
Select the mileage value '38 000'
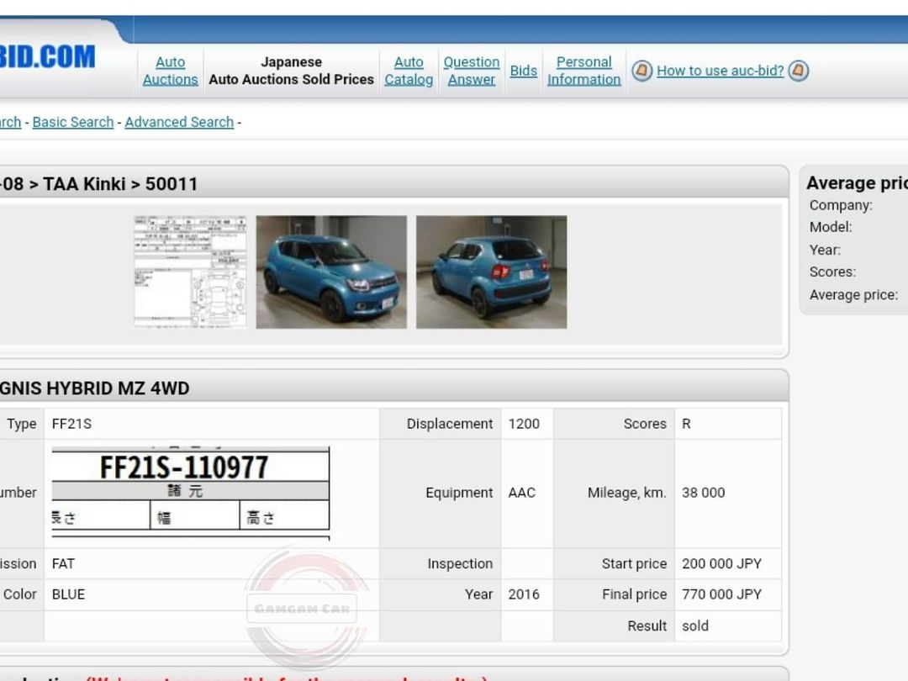703,493
